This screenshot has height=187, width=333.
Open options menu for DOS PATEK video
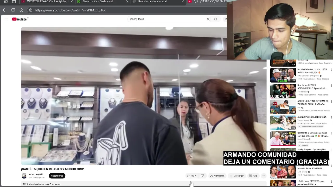pyautogui.click(x=331, y=70)
